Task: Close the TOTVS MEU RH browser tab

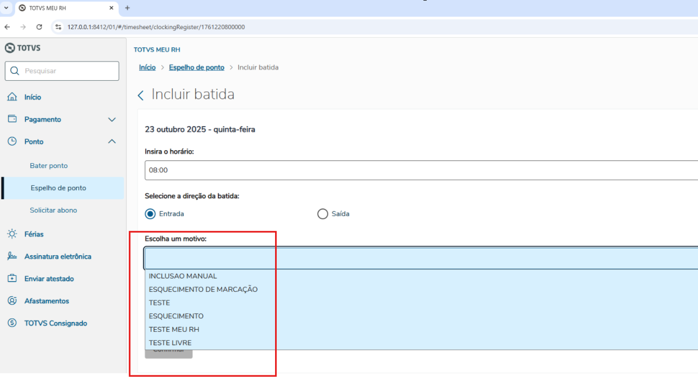Action: coord(112,8)
